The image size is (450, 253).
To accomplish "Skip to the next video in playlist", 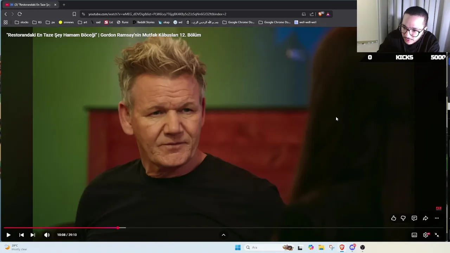I will (33, 235).
